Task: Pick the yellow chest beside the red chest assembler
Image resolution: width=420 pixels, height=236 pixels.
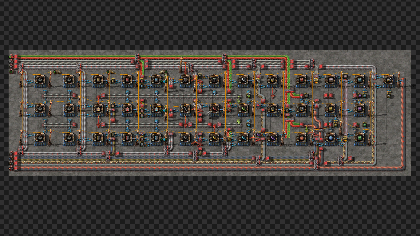Action: click(x=316, y=81)
